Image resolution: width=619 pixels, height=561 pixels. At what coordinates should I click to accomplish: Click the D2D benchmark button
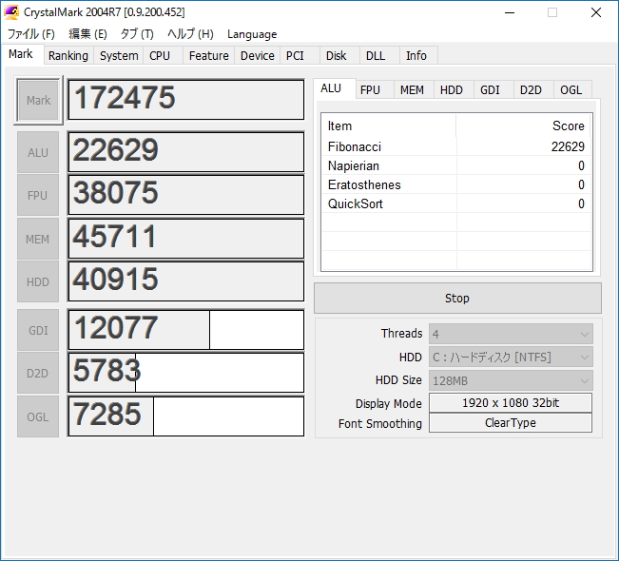pyautogui.click(x=38, y=373)
